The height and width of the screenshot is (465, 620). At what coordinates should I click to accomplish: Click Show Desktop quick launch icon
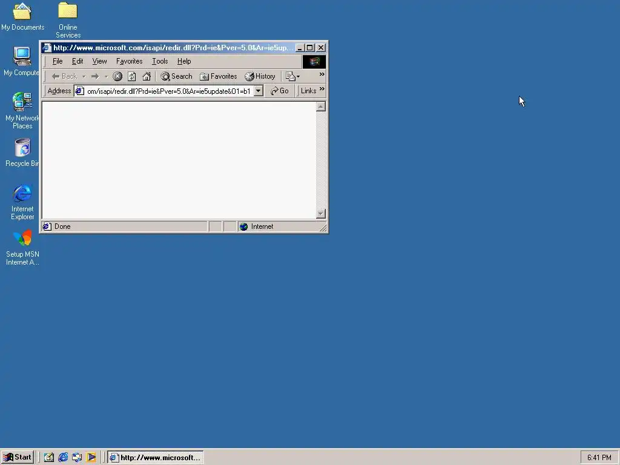48,458
